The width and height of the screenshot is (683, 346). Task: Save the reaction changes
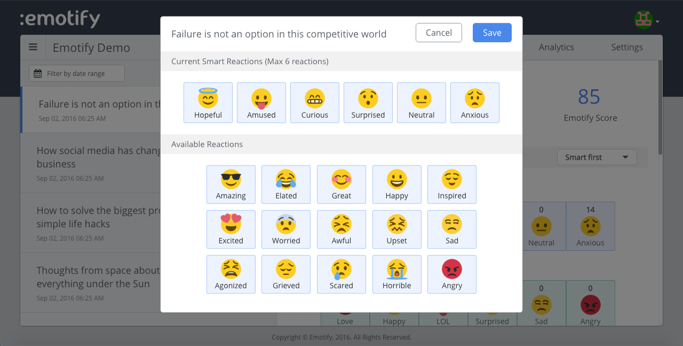[491, 33]
